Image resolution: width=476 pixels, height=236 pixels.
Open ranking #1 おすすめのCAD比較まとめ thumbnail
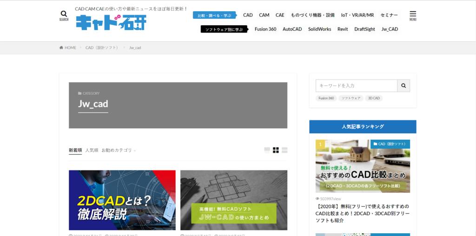[x=363, y=166]
